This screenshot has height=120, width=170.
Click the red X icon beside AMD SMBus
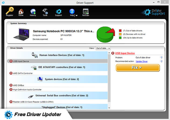point(11,85)
